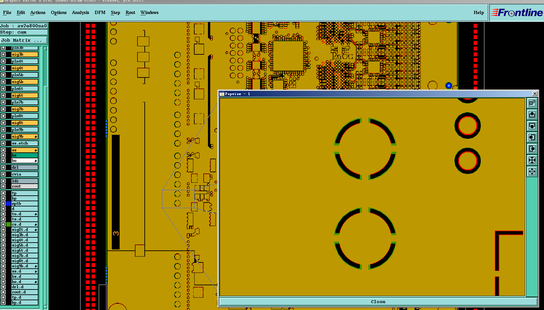
Task: Click the edit marker on the to.d layer
Action: click(36, 214)
